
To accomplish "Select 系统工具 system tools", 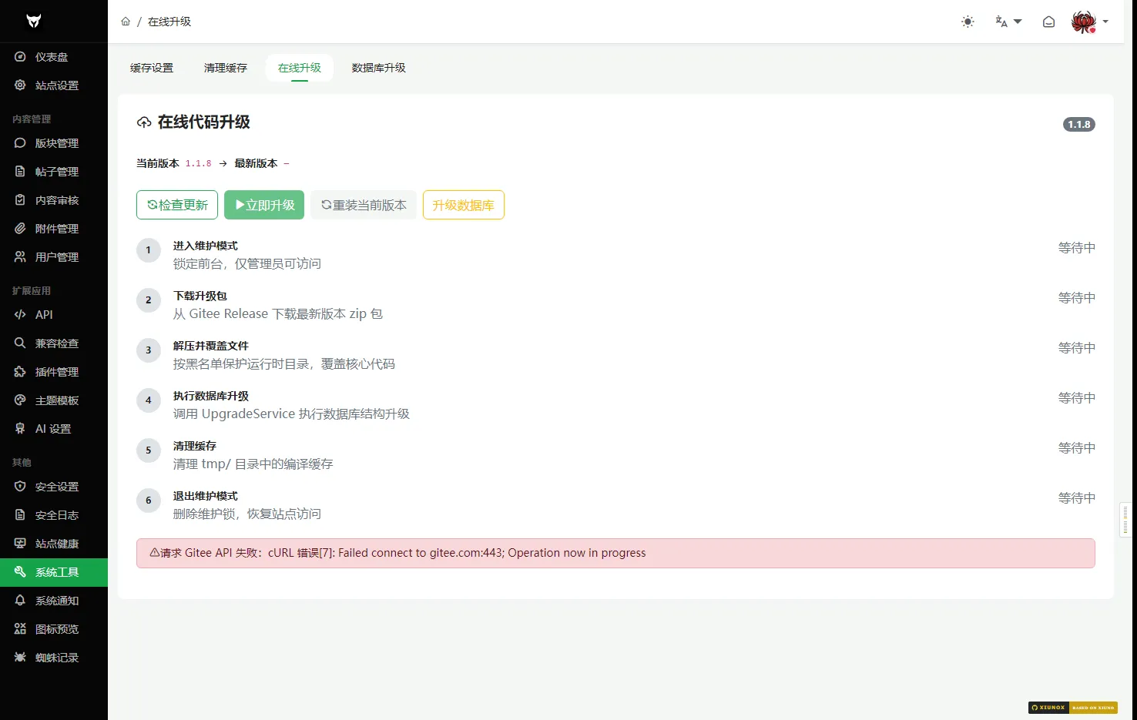I will pos(54,572).
